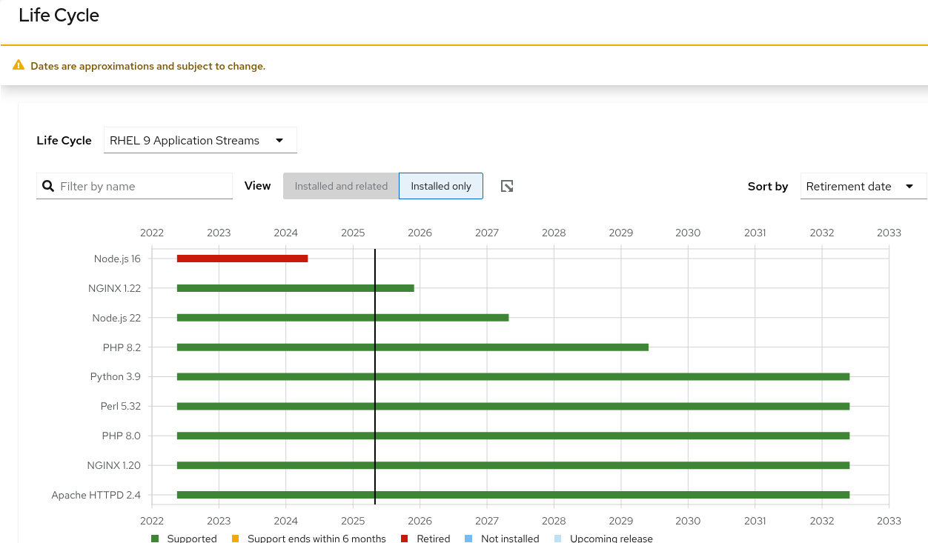Click the Not installed legend square

point(468,539)
